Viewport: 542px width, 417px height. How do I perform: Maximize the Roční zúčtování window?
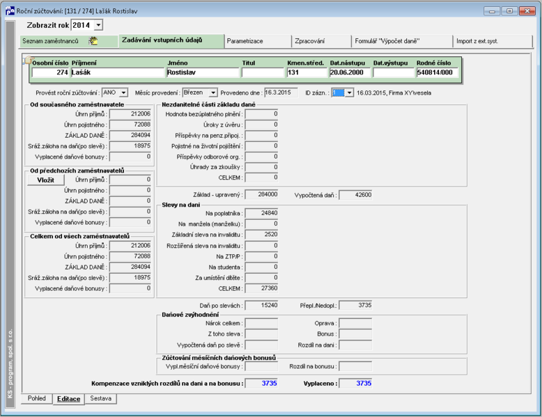click(x=509, y=11)
